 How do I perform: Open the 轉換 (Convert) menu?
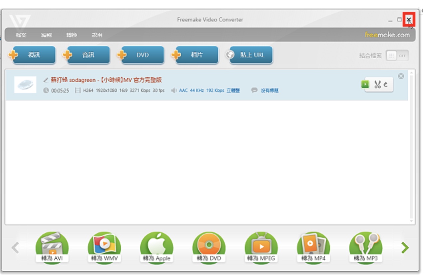[x=72, y=35]
